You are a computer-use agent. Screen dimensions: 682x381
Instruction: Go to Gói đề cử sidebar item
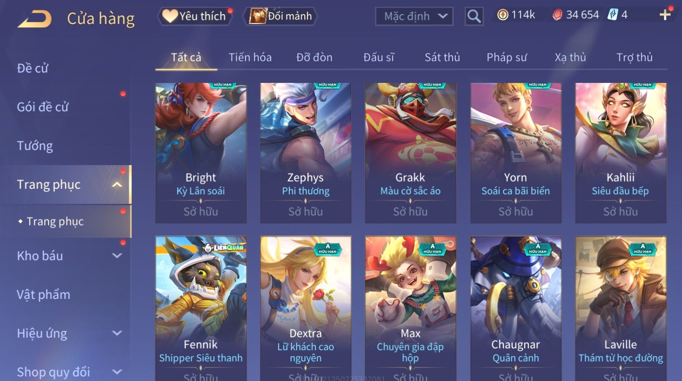click(x=43, y=107)
